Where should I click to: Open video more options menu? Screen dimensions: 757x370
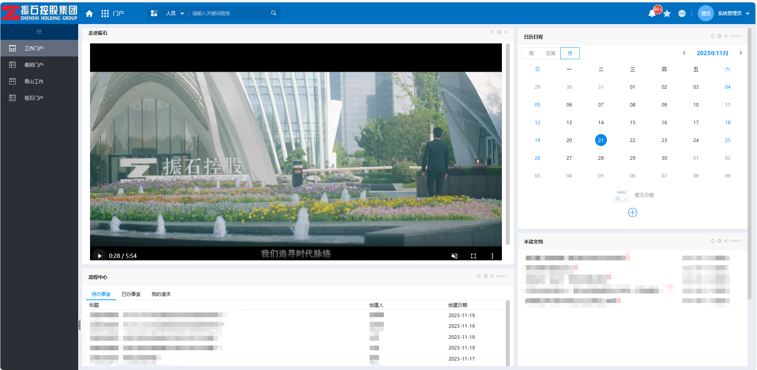(492, 256)
